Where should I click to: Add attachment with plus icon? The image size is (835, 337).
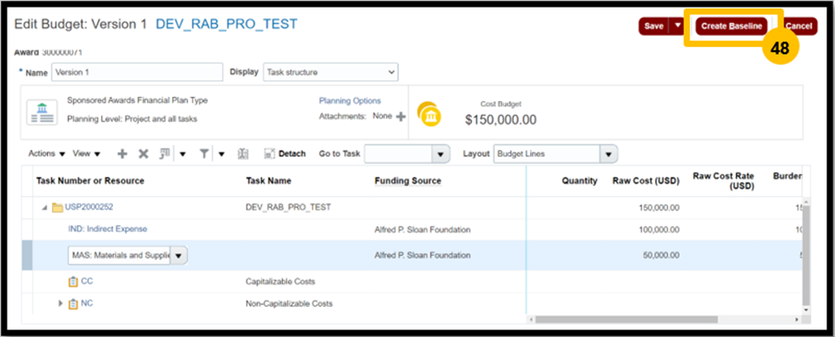pos(401,116)
